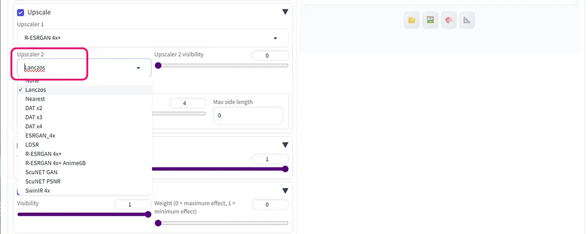Adjust the Weight maximum effect slider
Screen dimensions: 588x234
(221, 223)
